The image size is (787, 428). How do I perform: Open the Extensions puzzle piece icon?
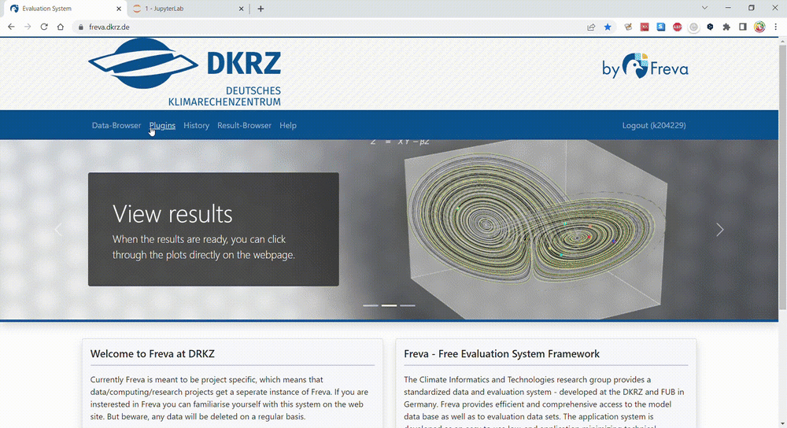(x=726, y=27)
